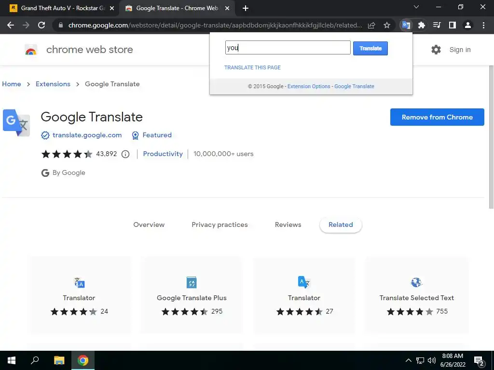Screen dimensions: 494x370
Task: Go to Home breadcrumb
Action: tap(12, 84)
